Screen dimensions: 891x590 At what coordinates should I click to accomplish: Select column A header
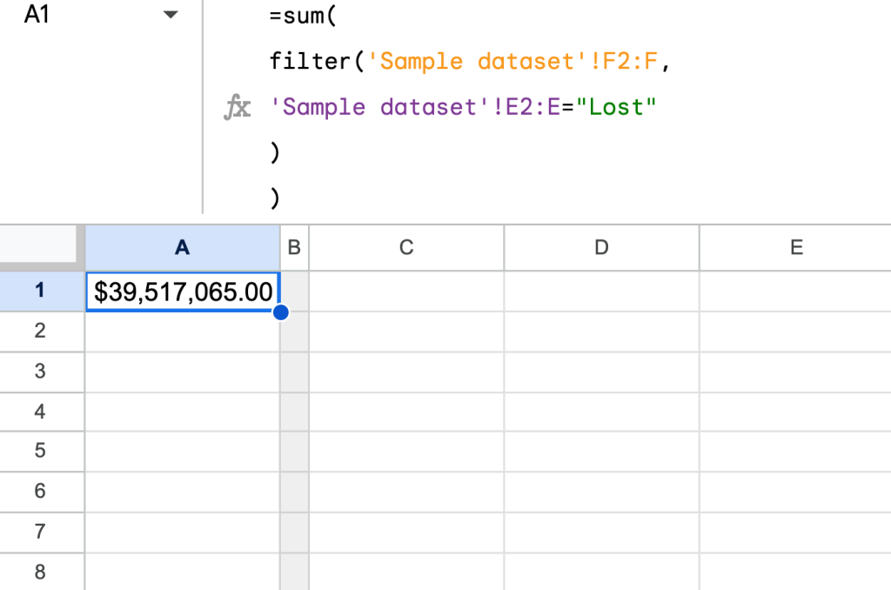pos(182,247)
